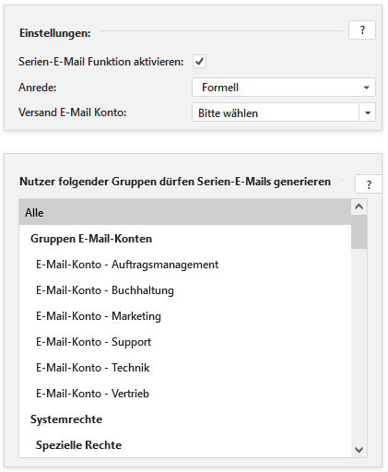Open help for the Nutzer groups section
This screenshot has width=388, height=472.
coord(369,184)
